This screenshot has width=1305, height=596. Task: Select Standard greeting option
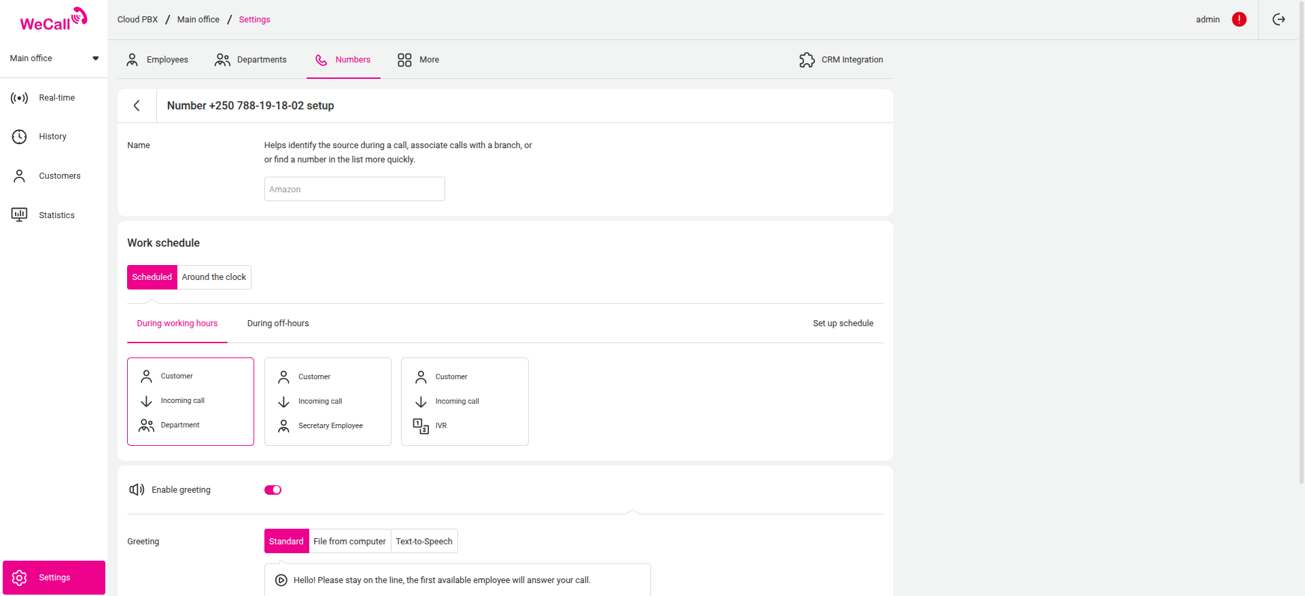click(x=286, y=542)
